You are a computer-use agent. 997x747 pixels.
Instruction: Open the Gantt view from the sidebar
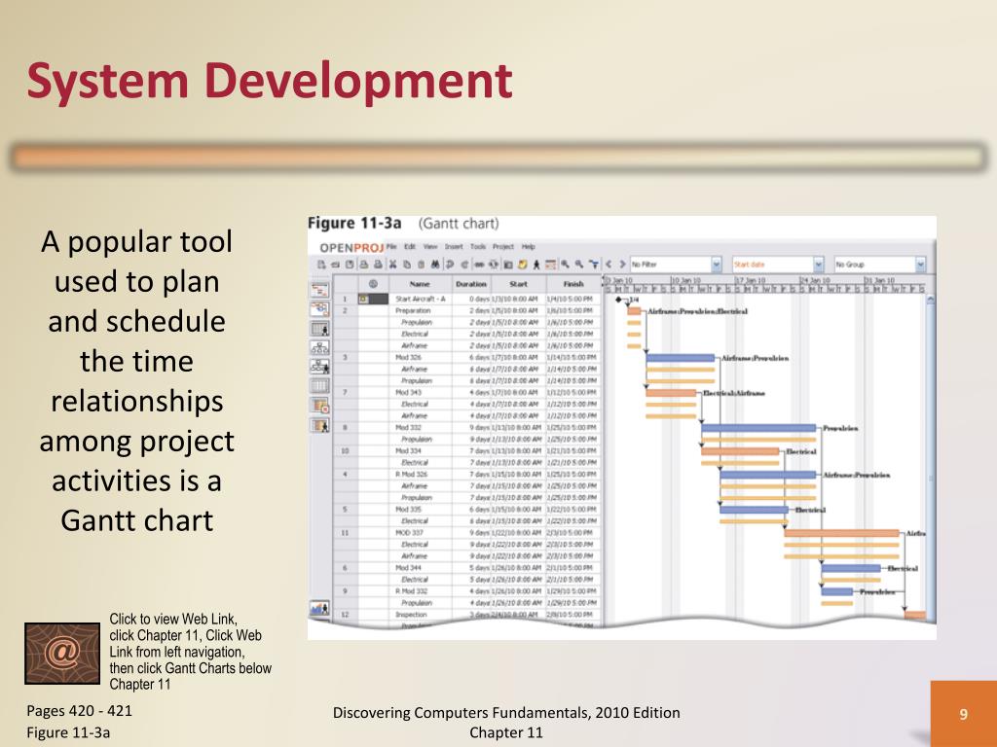coord(319,290)
